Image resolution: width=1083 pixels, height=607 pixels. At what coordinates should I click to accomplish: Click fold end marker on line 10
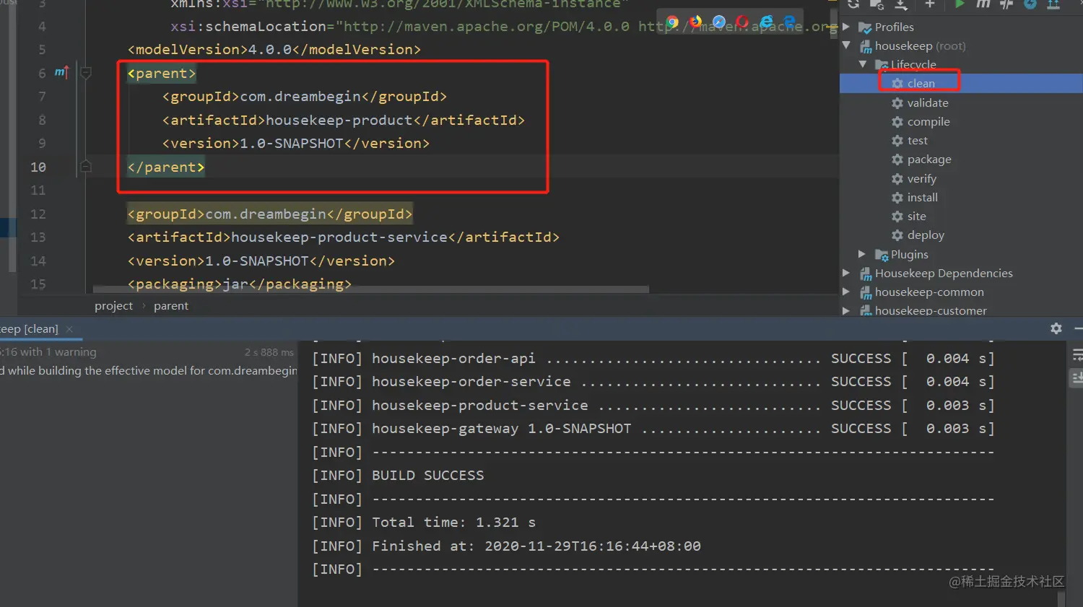[85, 167]
